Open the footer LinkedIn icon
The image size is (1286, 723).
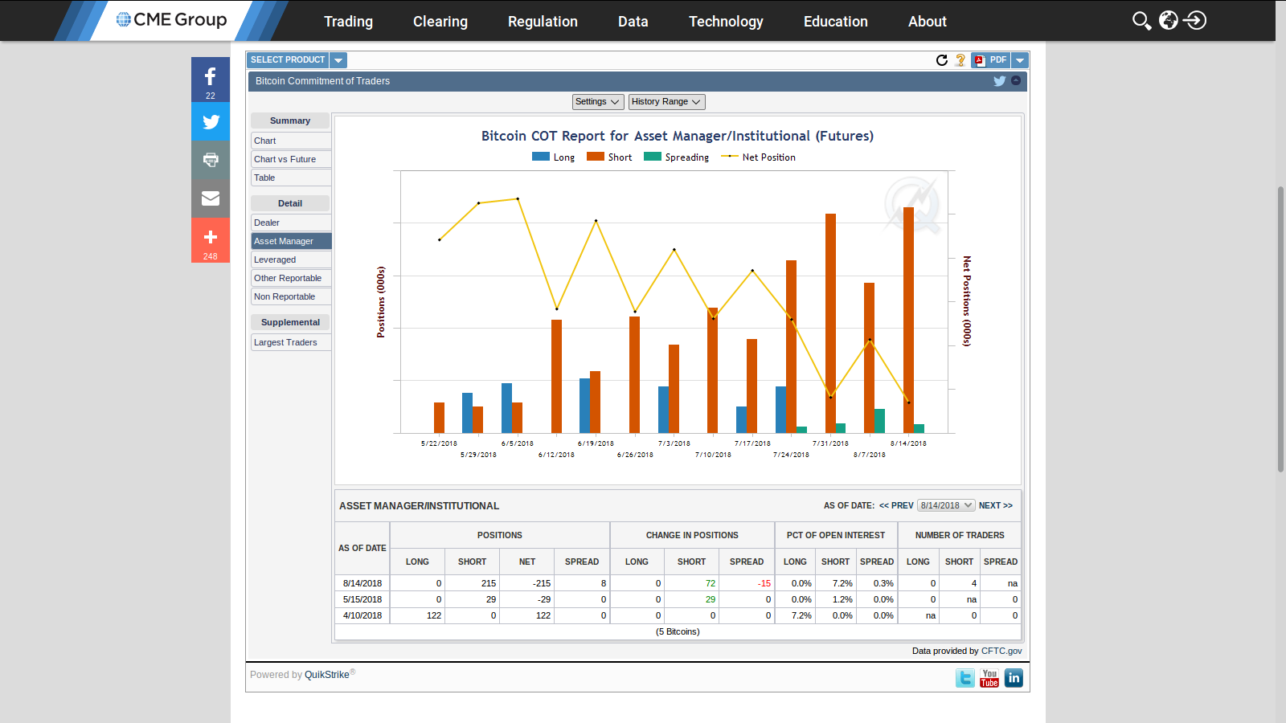point(1014,678)
